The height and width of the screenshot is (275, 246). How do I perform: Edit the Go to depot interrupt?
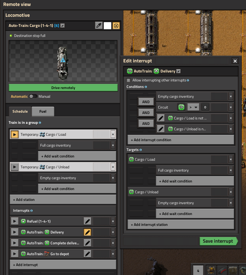(87, 254)
